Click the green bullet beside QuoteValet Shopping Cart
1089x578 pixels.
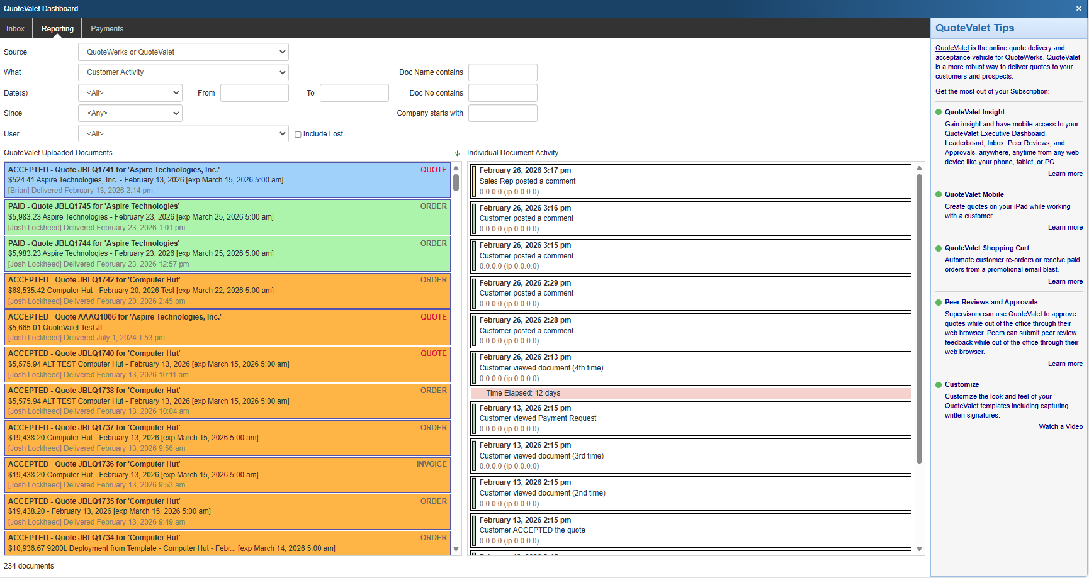(x=939, y=248)
